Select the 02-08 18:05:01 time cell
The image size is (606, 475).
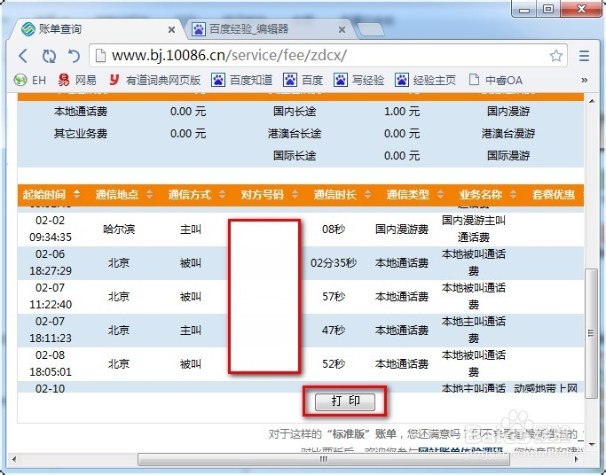pos(51,363)
